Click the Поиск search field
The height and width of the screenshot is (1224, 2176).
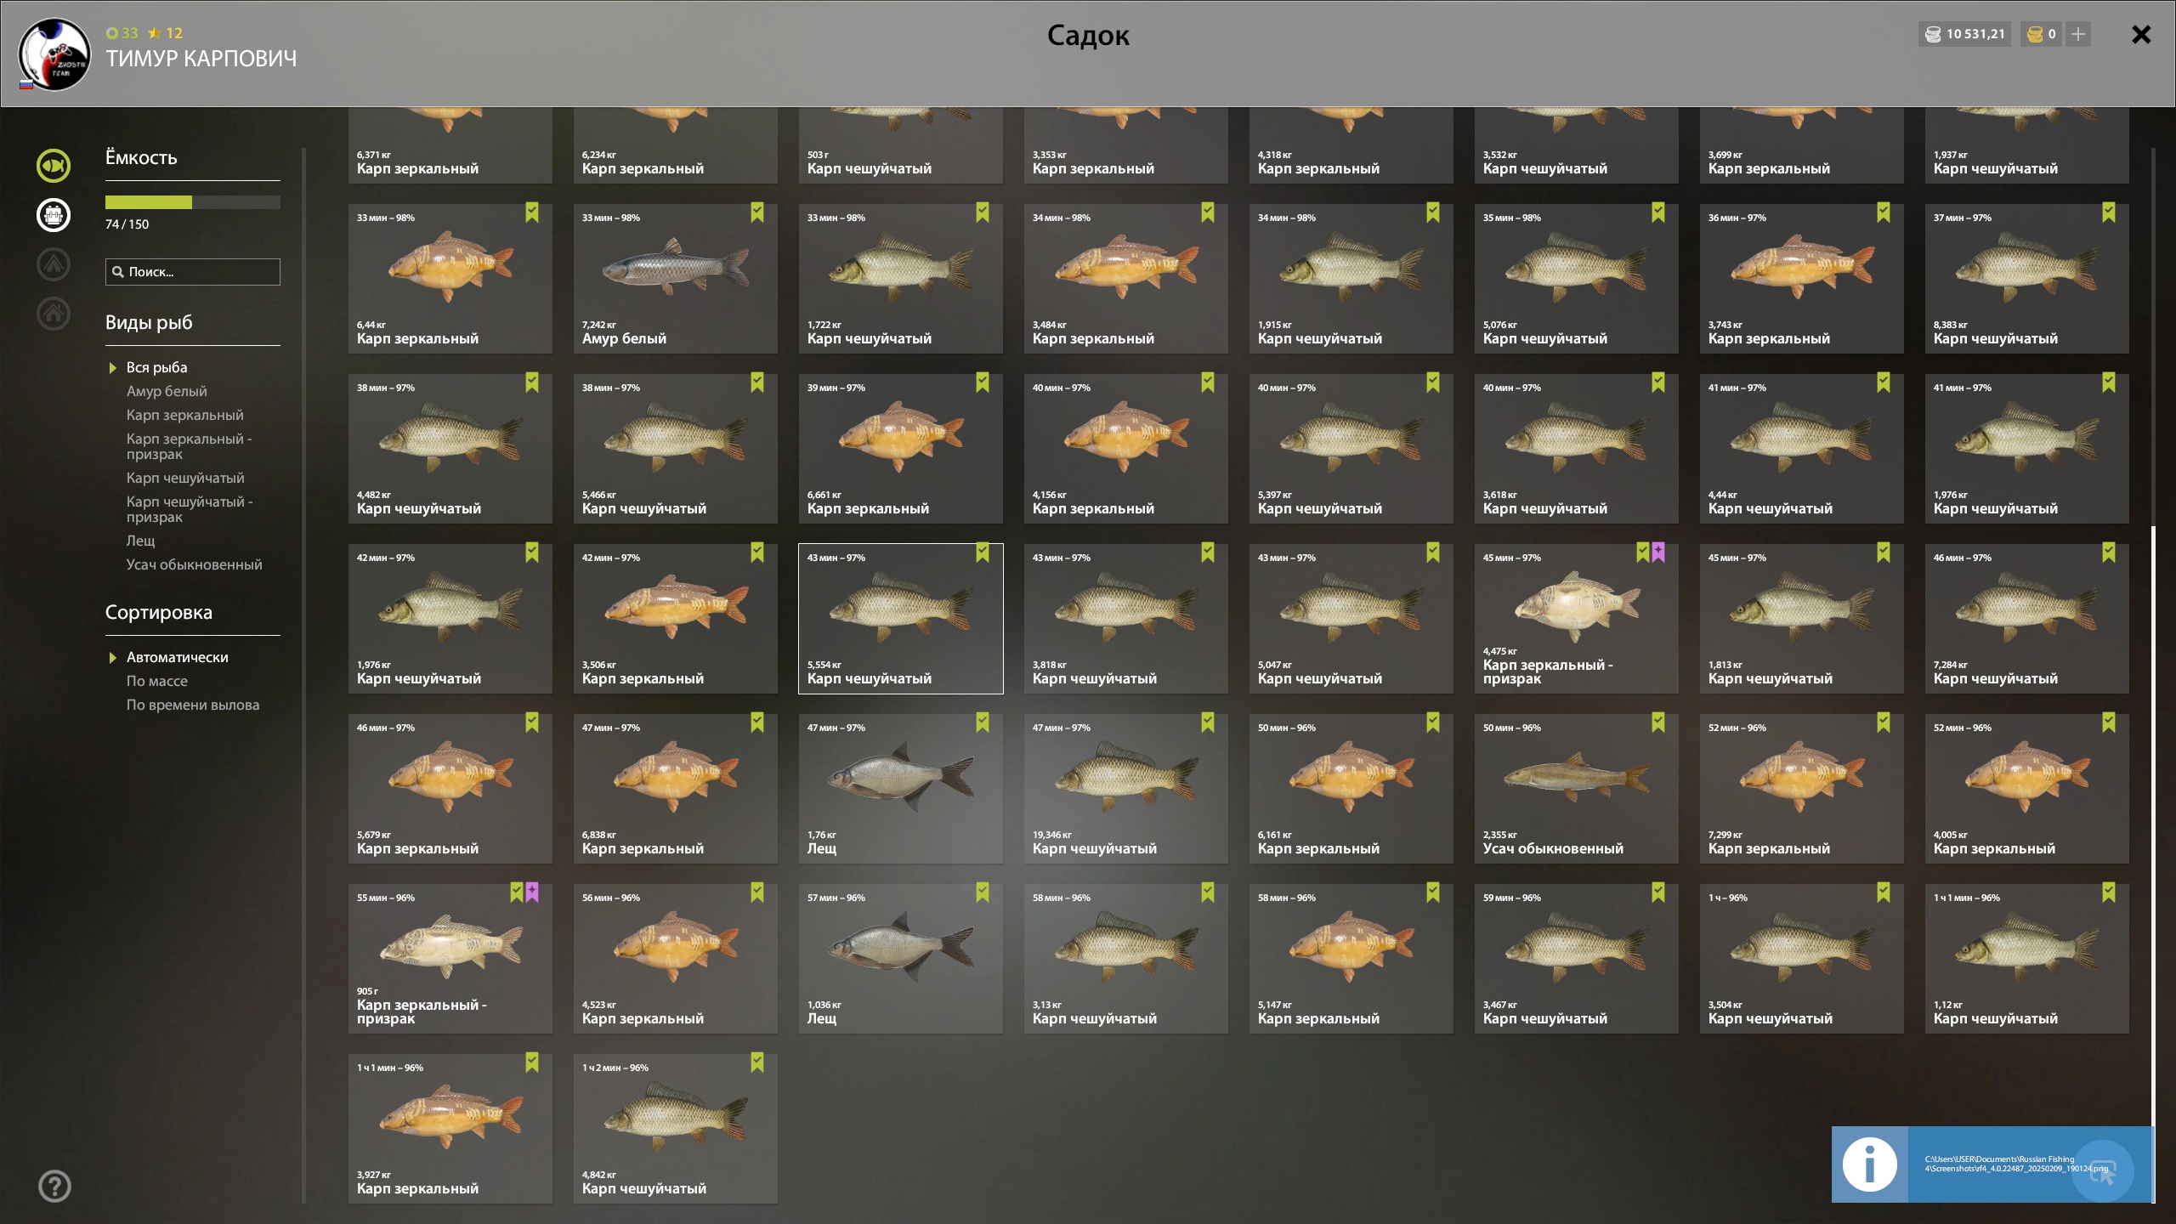pyautogui.click(x=193, y=272)
